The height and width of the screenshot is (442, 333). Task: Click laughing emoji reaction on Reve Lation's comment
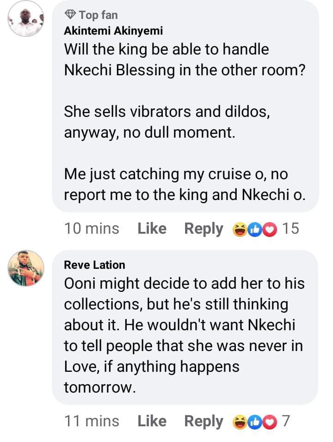click(240, 422)
